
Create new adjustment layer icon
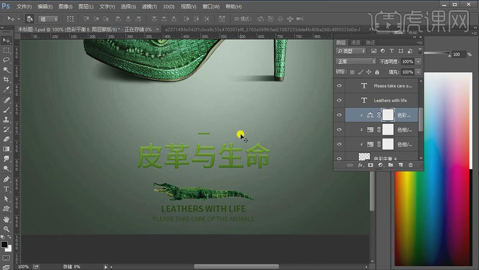click(x=381, y=165)
